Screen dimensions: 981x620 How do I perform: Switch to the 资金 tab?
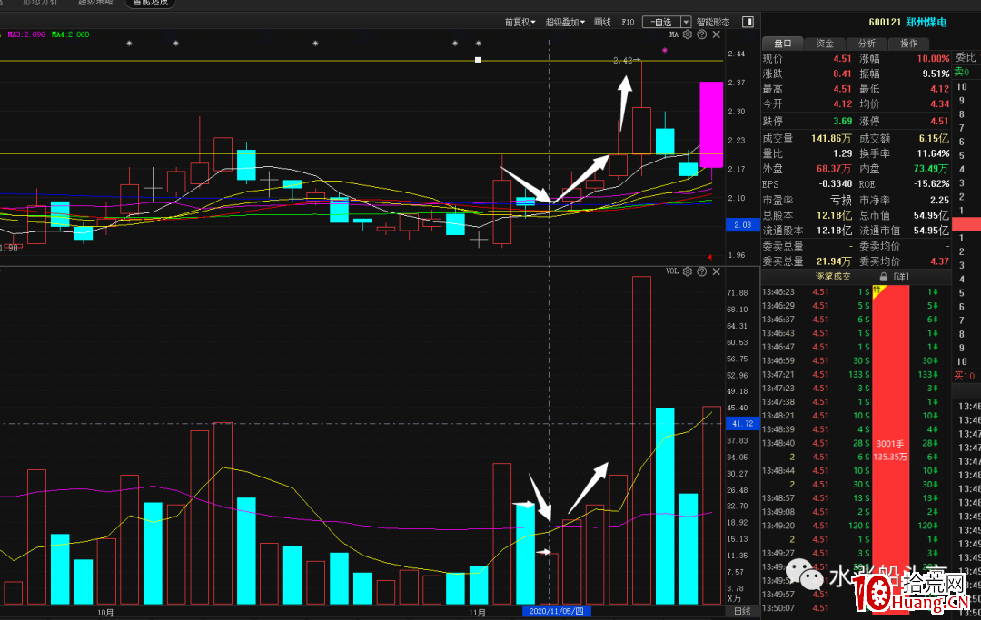click(x=825, y=43)
